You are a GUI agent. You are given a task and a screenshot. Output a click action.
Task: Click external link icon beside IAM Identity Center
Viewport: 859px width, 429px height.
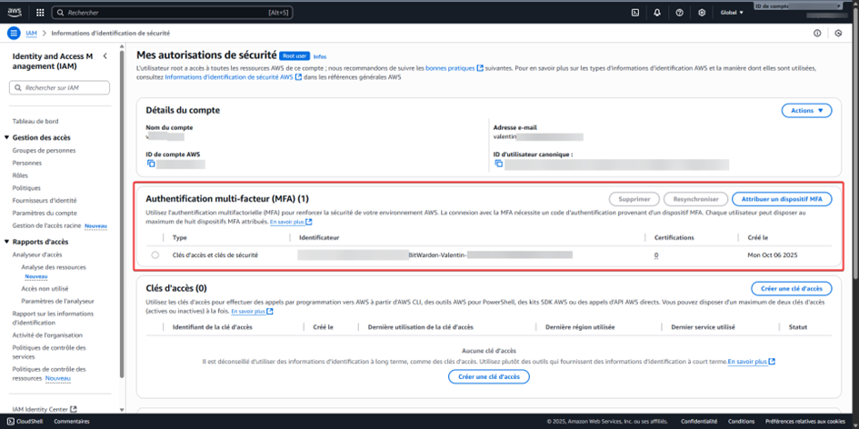tap(74, 409)
